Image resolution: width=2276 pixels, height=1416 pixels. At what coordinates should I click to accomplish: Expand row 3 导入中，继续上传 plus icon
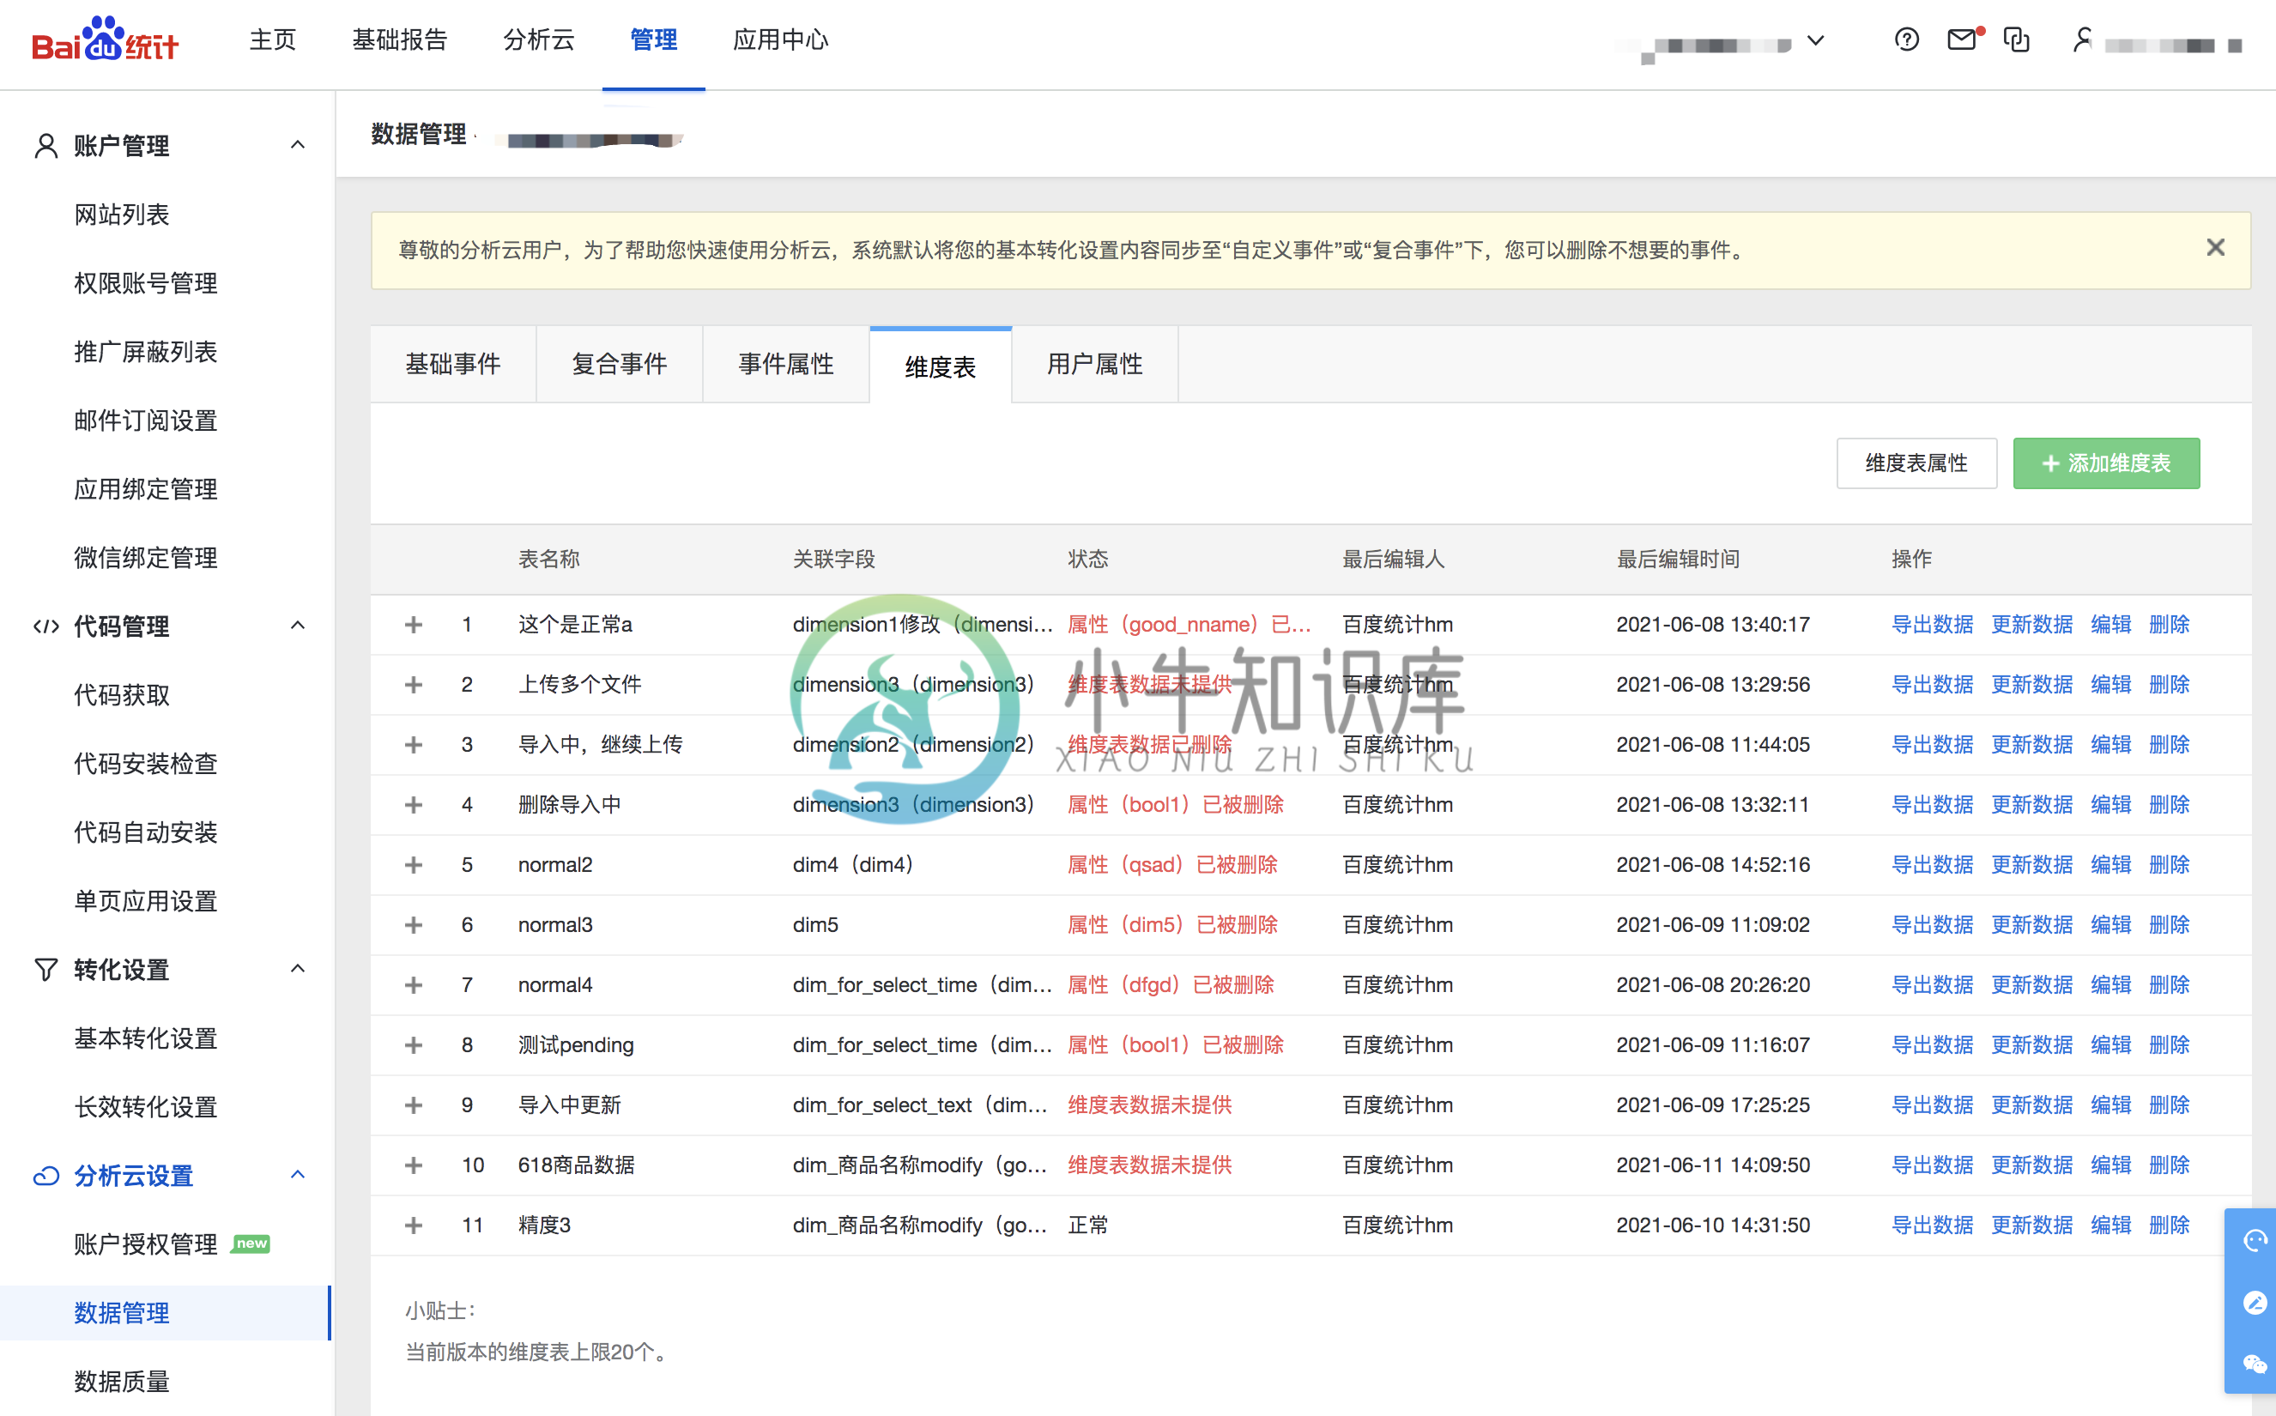(413, 745)
